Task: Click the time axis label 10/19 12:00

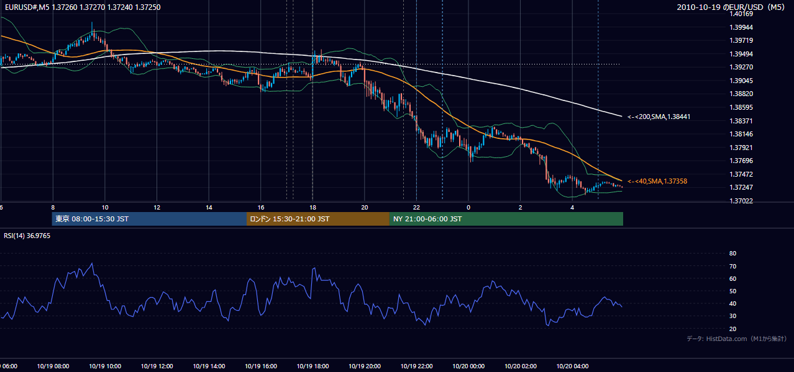Action: tap(157, 366)
